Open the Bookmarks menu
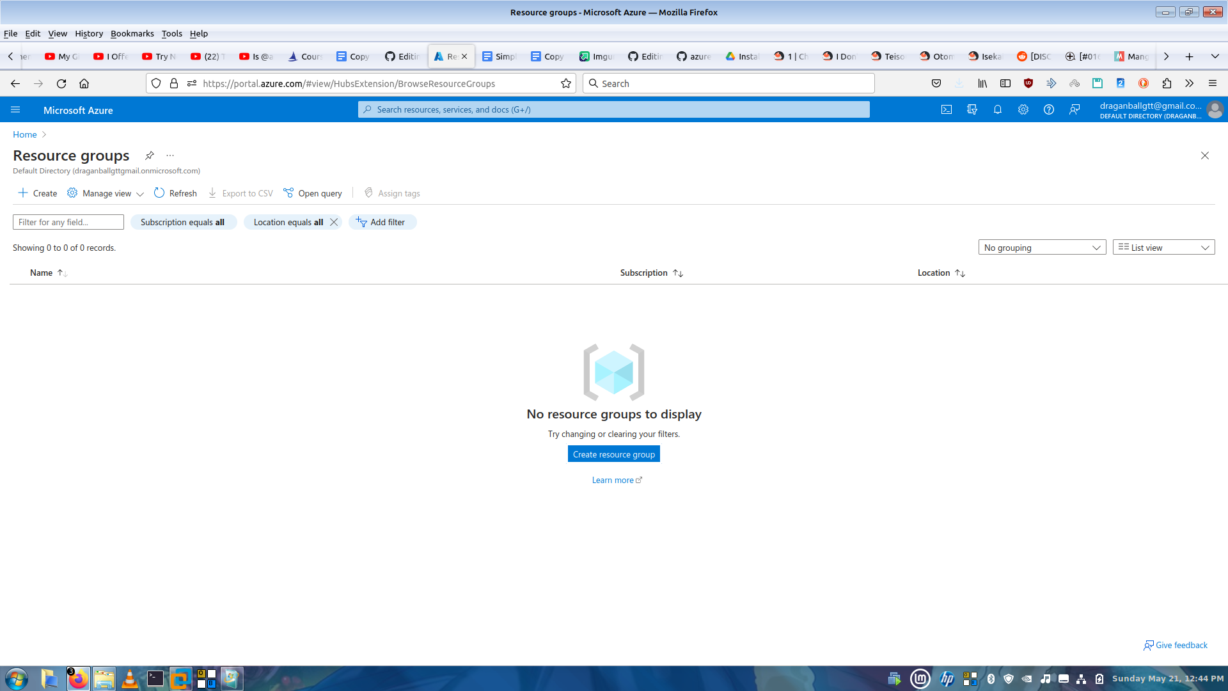The width and height of the screenshot is (1228, 691). point(132,33)
